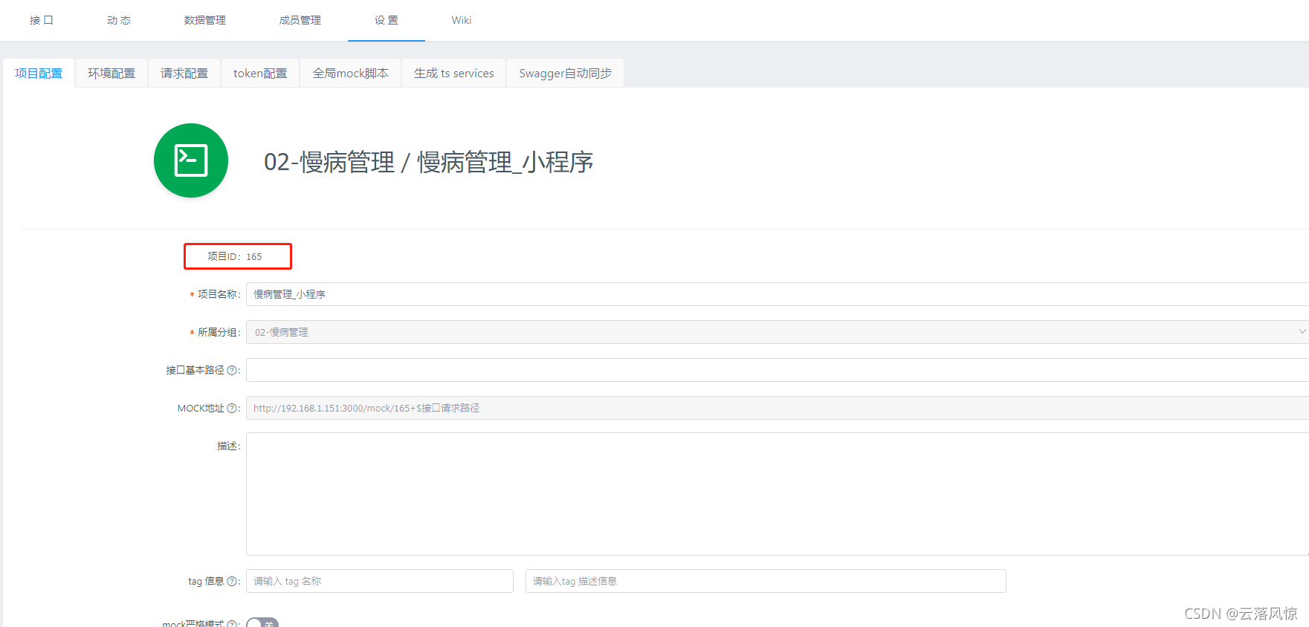The height and width of the screenshot is (627, 1309).
Task: Click the title 02-慢病管理 / 慢病管理_小程序
Action: (x=429, y=162)
